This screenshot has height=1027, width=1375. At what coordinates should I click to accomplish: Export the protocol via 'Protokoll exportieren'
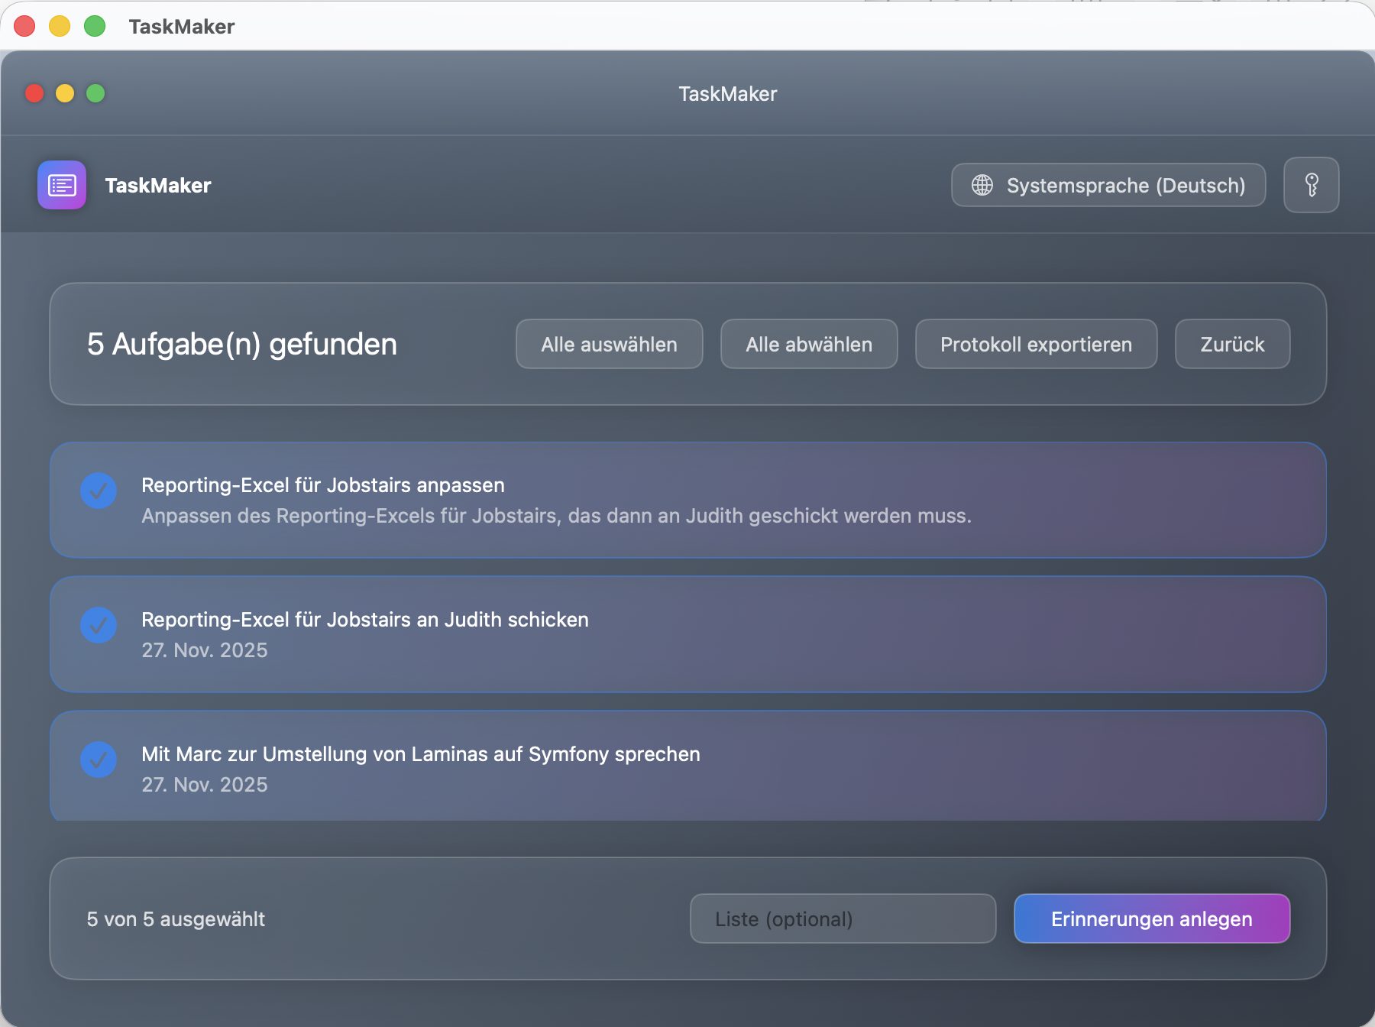(1036, 344)
